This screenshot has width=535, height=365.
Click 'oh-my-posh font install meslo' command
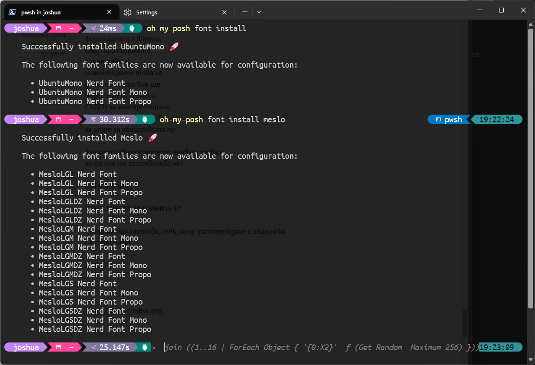pyautogui.click(x=223, y=119)
